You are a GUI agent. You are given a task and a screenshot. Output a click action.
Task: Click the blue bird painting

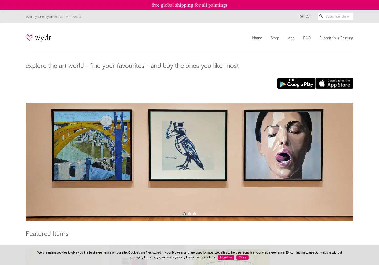pos(188,145)
